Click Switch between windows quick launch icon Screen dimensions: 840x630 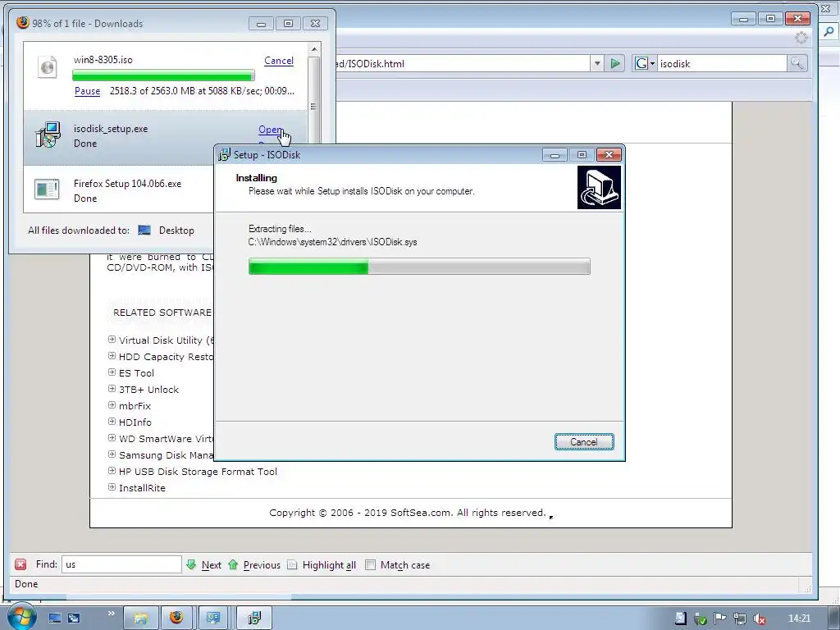pos(73,619)
